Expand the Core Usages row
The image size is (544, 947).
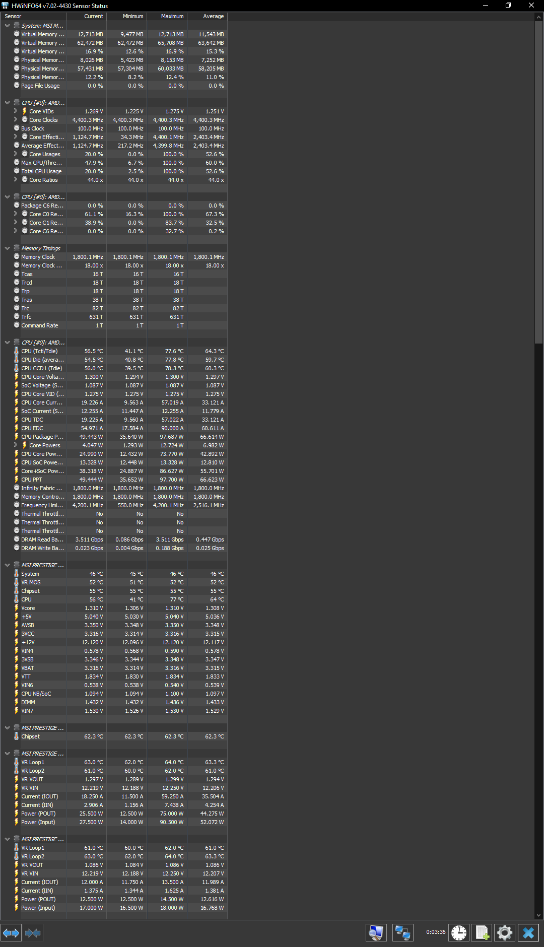click(x=16, y=154)
